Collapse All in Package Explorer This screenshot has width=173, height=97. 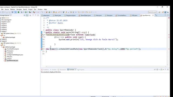[24, 15]
